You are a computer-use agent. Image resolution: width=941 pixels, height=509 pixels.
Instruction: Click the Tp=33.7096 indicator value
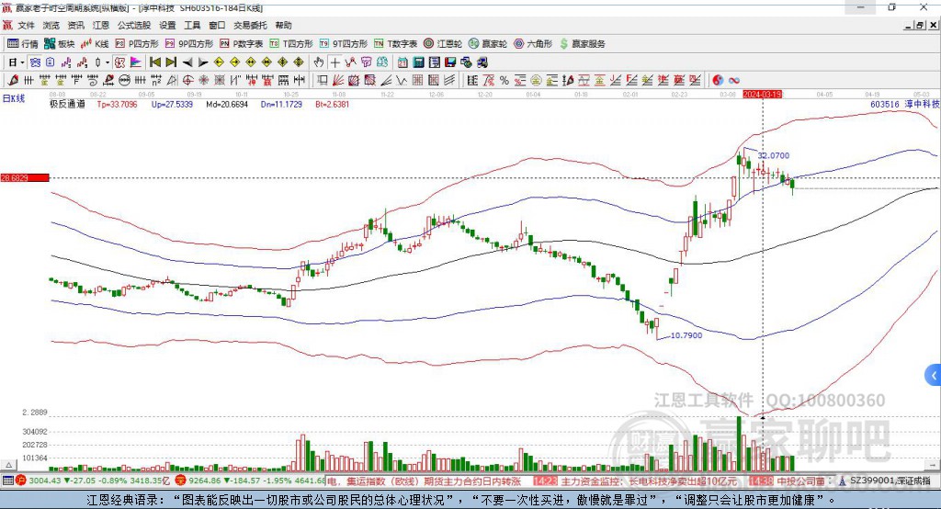[x=117, y=104]
